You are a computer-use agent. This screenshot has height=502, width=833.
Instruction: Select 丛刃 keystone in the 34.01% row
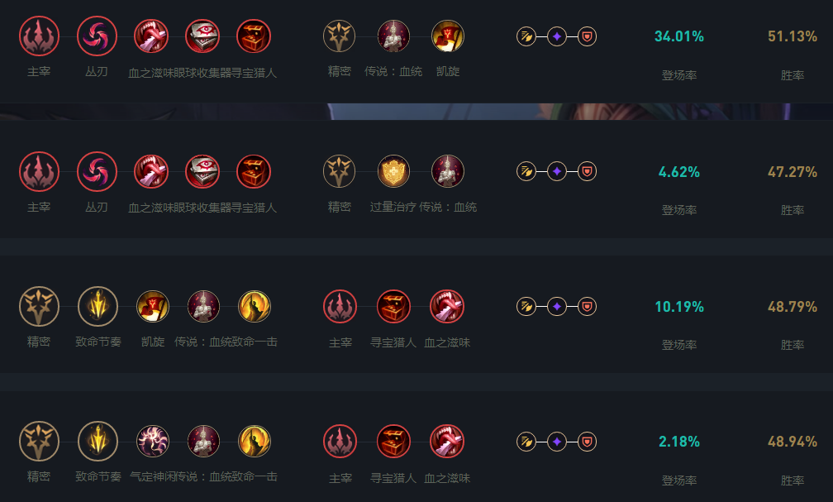click(97, 36)
